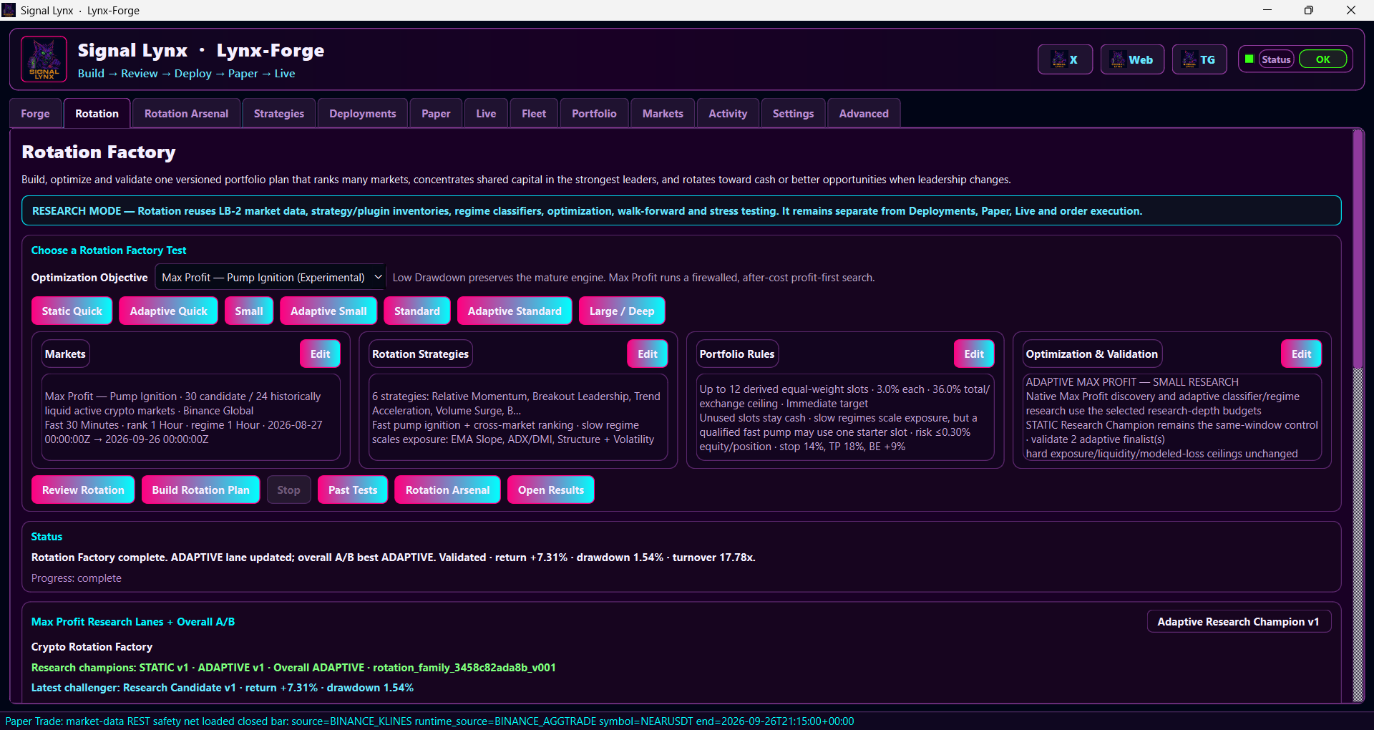Click the Adaptive Research Champion v1 button
The height and width of the screenshot is (730, 1374).
(x=1239, y=622)
